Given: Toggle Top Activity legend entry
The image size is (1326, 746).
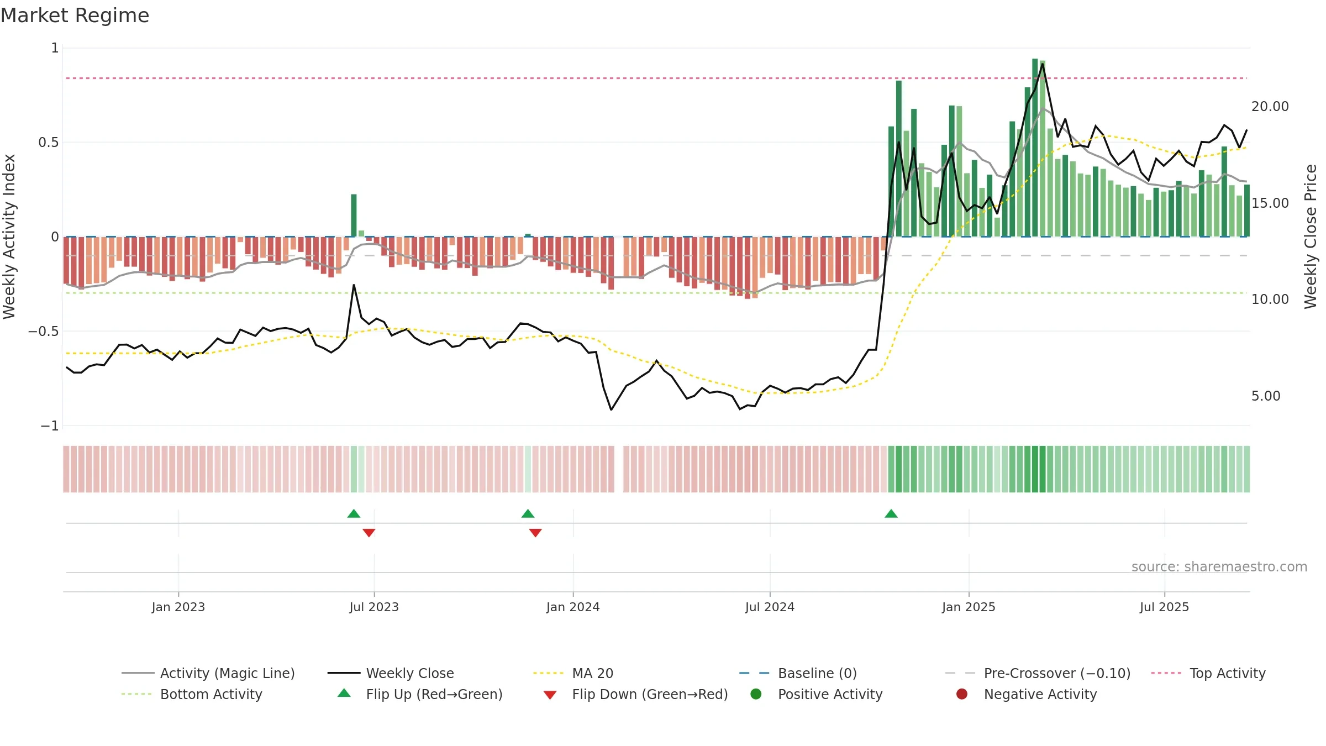Looking at the screenshot, I should (x=1208, y=673).
